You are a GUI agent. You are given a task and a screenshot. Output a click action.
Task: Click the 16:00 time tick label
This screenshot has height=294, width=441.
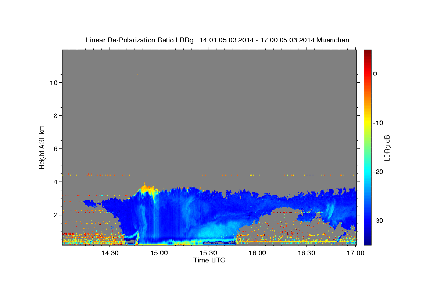point(258,253)
